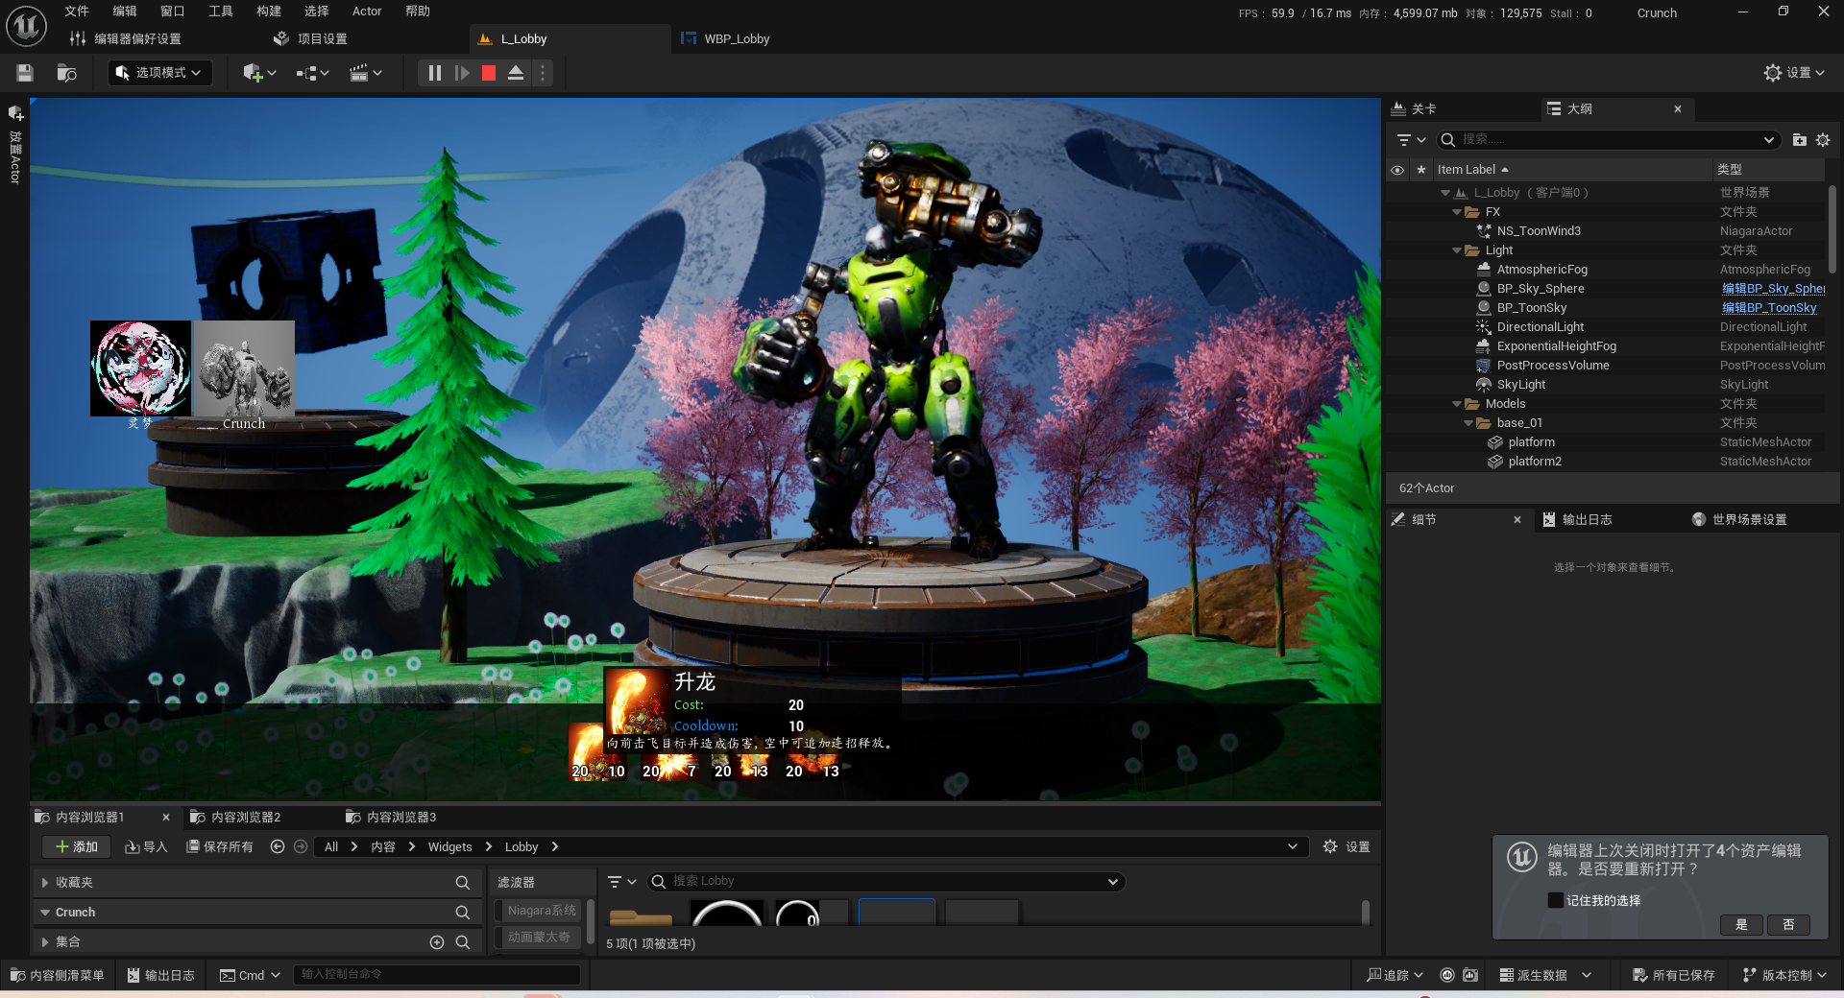This screenshot has width=1844, height=998.
Task: Open play options three-dot menu
Action: [543, 73]
